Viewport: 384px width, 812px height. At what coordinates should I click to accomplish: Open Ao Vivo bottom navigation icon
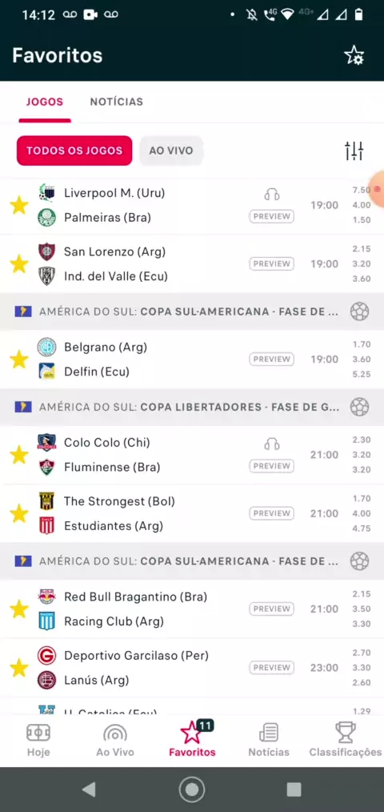click(115, 740)
